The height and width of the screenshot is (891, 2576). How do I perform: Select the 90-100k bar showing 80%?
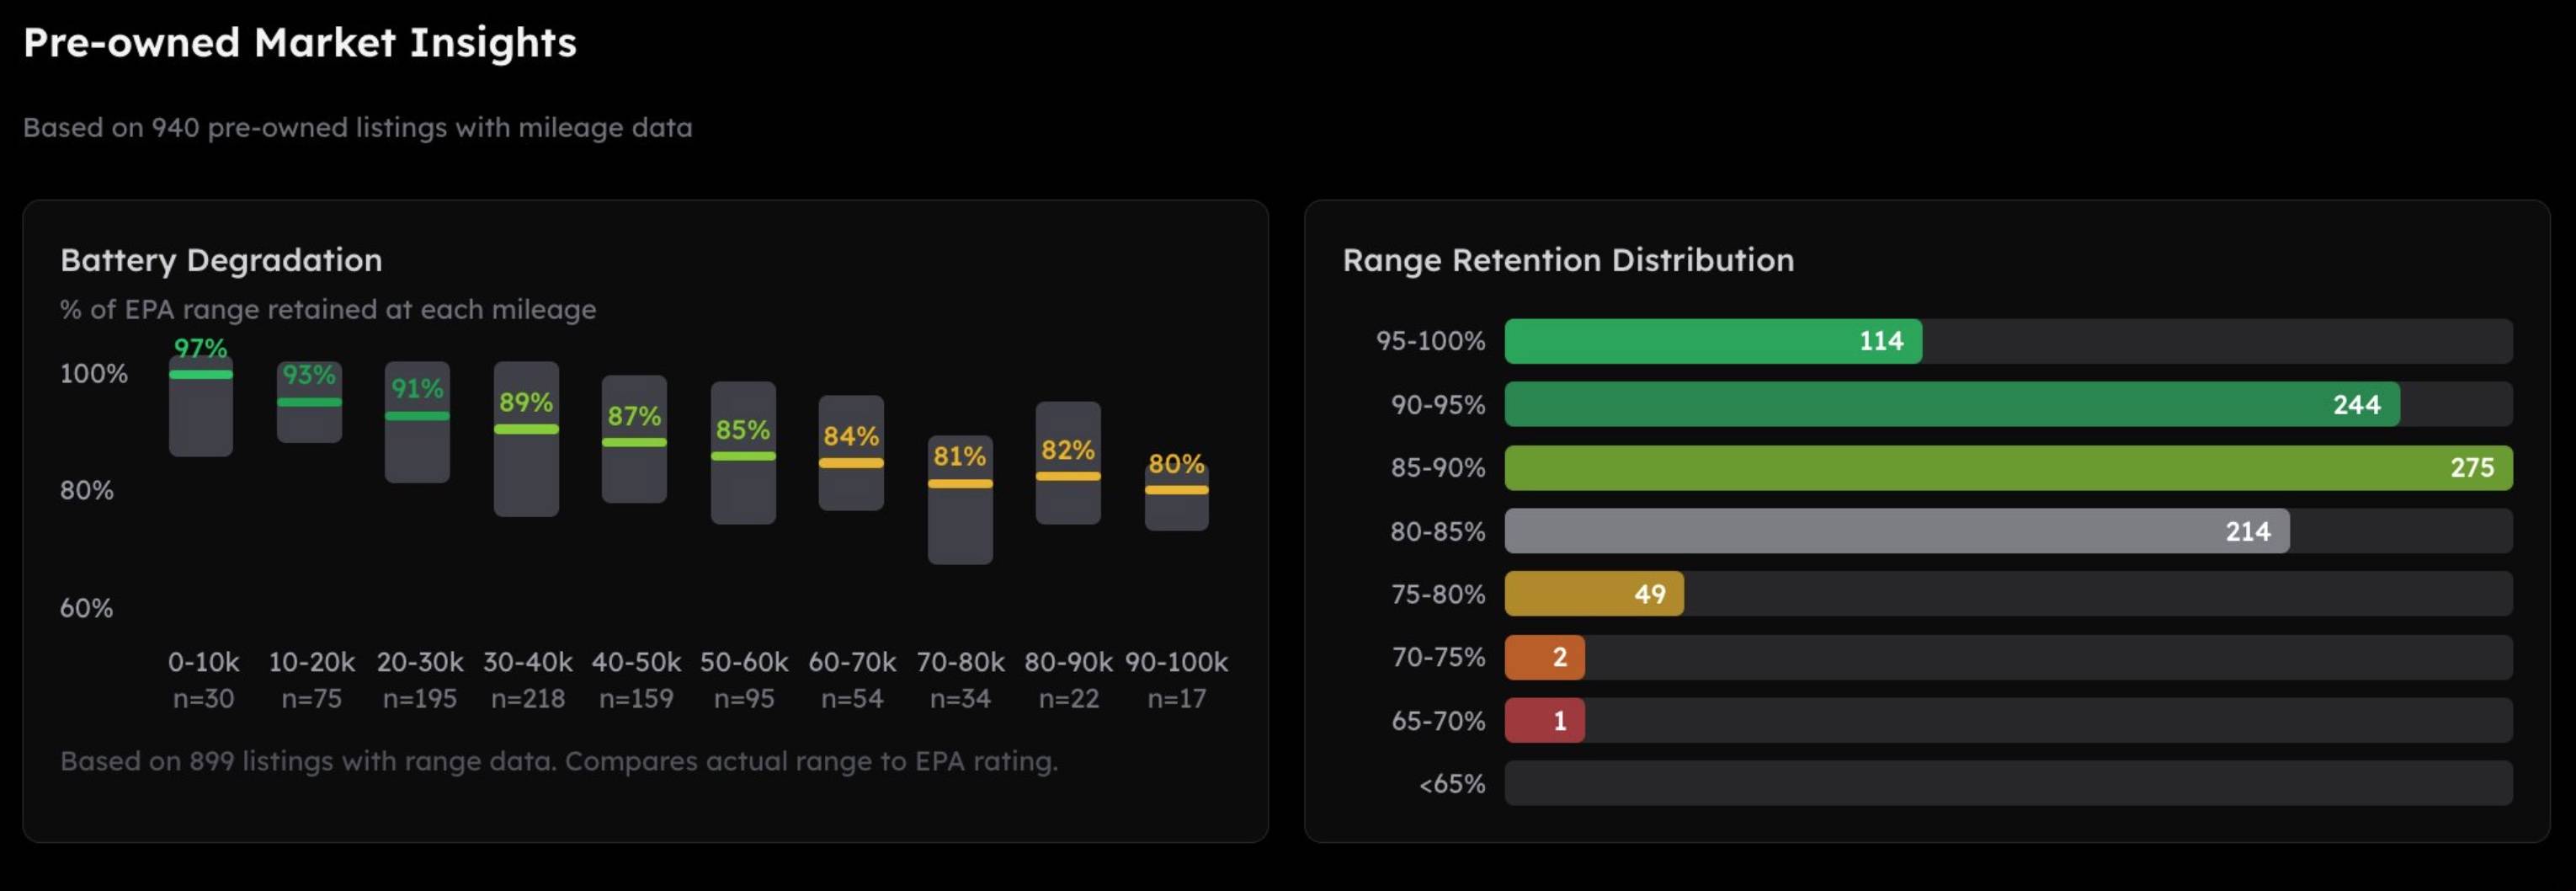pos(1176,496)
